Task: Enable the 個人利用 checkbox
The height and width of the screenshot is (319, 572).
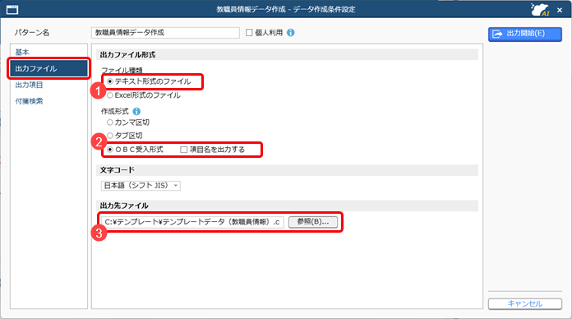Action: pyautogui.click(x=249, y=33)
